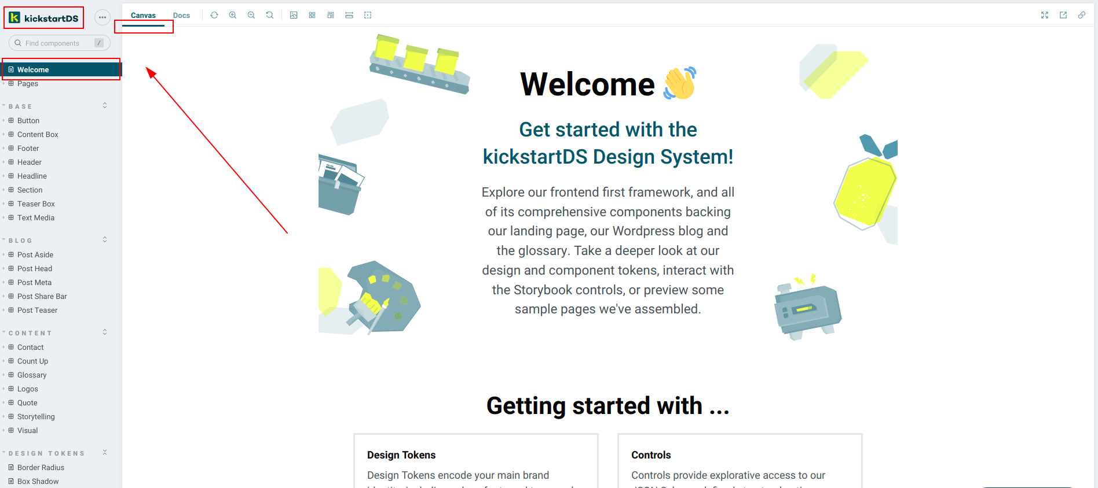Image resolution: width=1098 pixels, height=488 pixels.
Task: Switch to the Canvas tab
Action: [x=143, y=16]
